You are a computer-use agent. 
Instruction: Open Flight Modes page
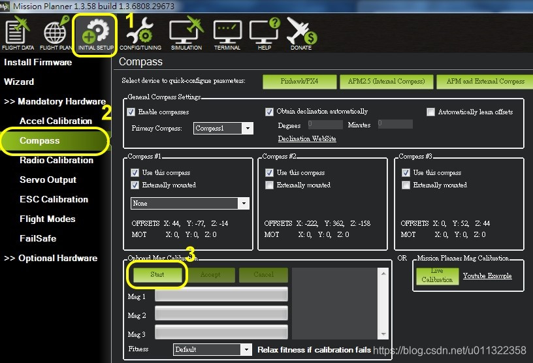click(x=47, y=219)
